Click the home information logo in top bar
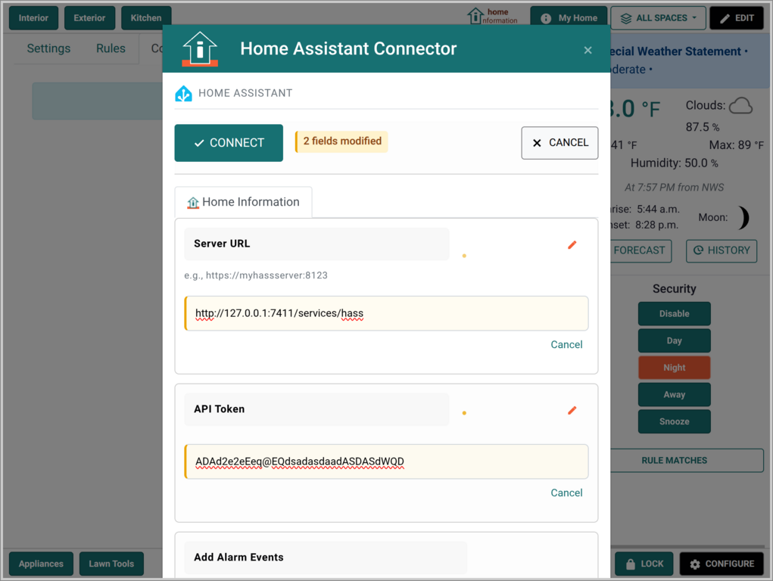 coord(492,16)
